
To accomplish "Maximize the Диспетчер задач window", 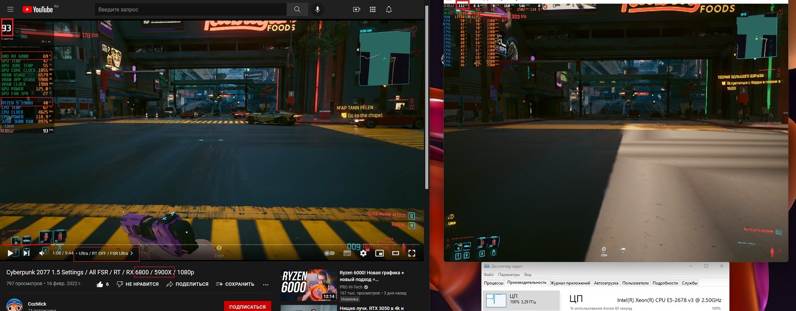I will pyautogui.click(x=706, y=266).
